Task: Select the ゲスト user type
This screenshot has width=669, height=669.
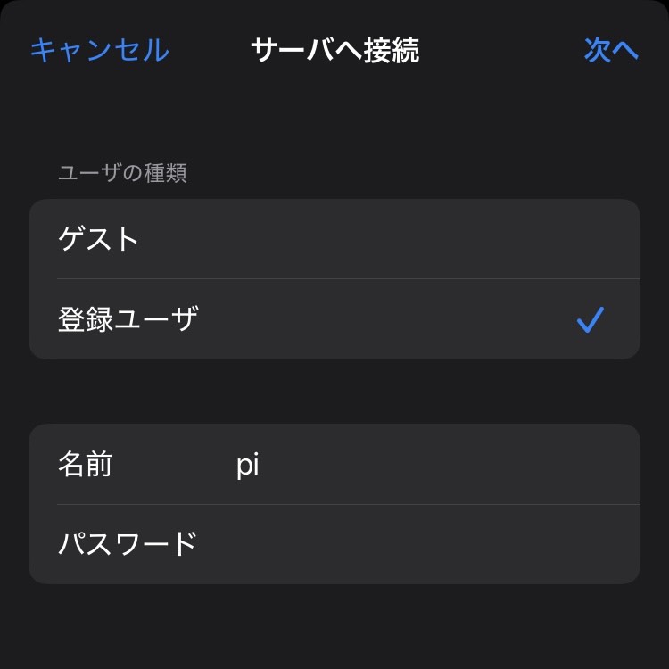Action: (x=334, y=239)
